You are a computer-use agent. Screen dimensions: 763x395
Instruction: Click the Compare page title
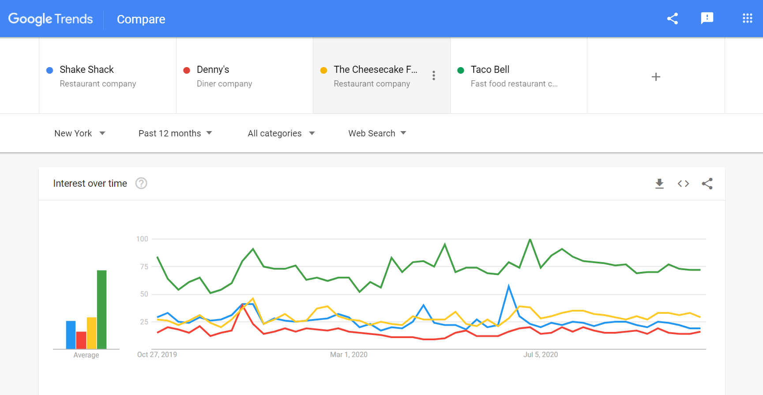141,19
